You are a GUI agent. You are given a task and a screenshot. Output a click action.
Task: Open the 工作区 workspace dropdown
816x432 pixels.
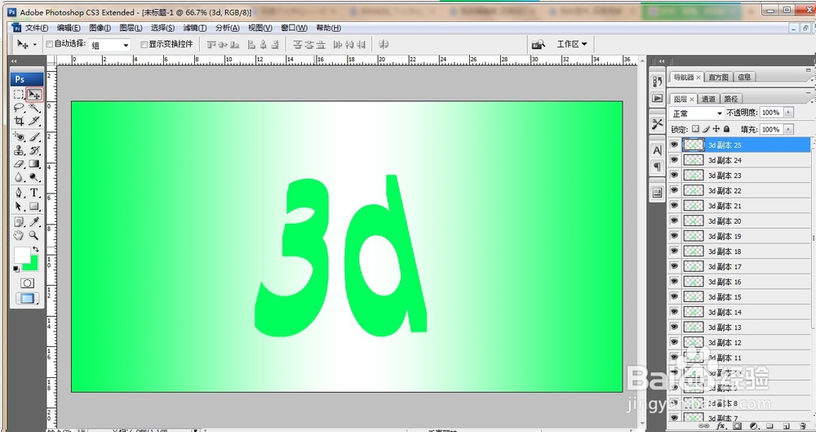click(x=572, y=44)
